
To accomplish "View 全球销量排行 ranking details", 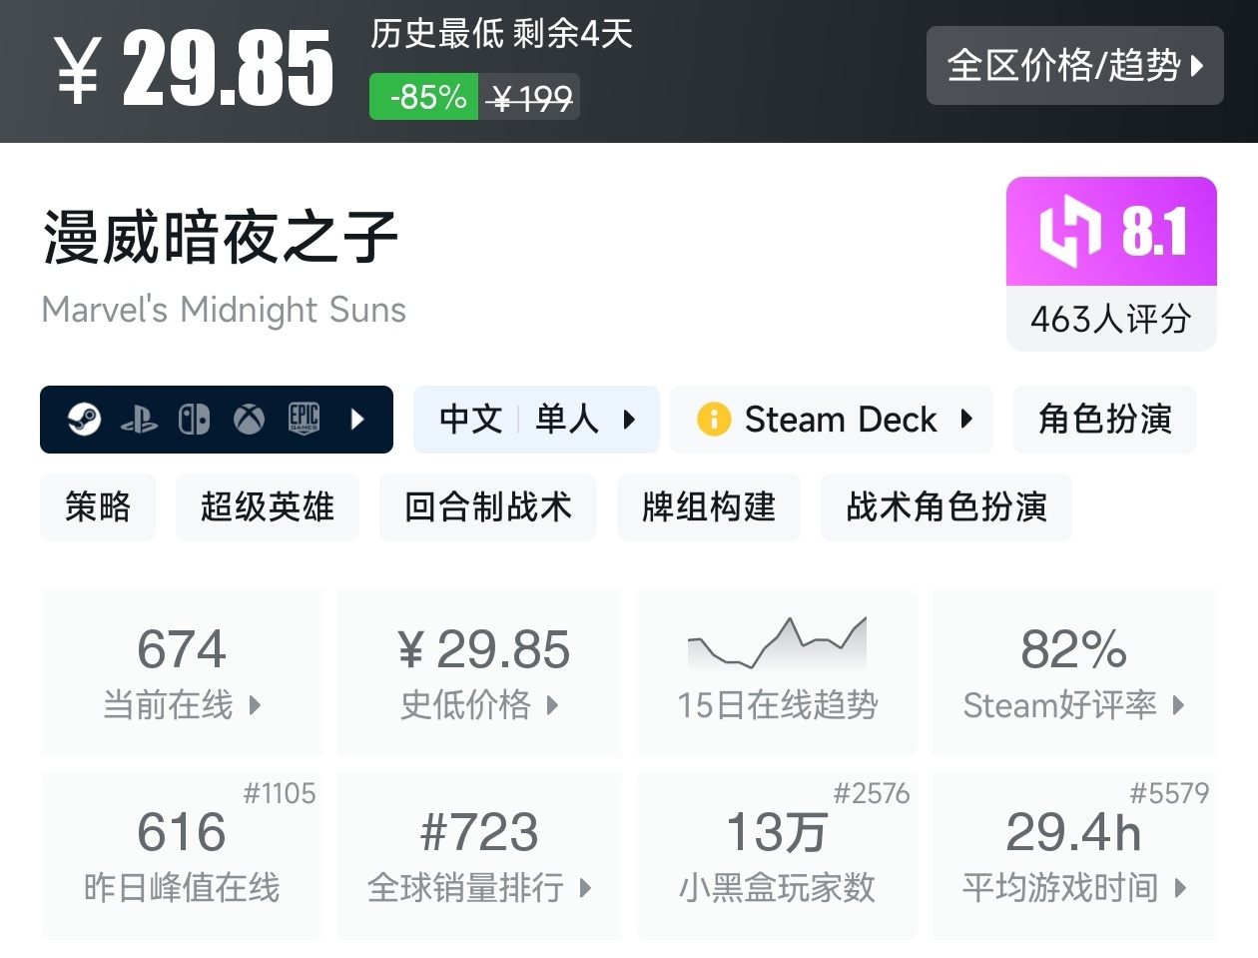I will pos(479,855).
